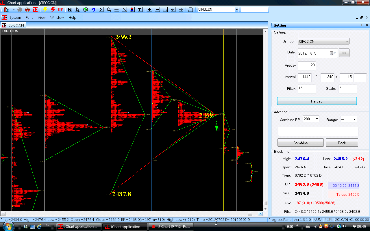Click the Scale input field
The image size is (370, 231).
[x=348, y=89]
